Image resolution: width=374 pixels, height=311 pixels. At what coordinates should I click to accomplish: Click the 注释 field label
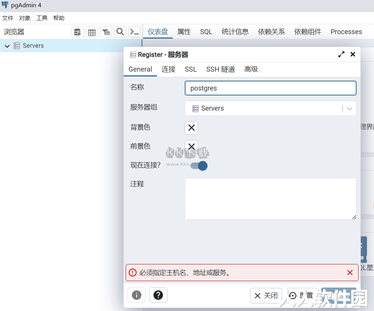[137, 184]
